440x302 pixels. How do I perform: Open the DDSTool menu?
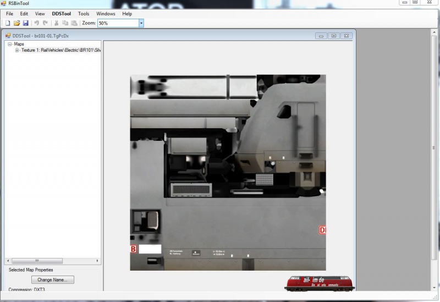pyautogui.click(x=61, y=13)
